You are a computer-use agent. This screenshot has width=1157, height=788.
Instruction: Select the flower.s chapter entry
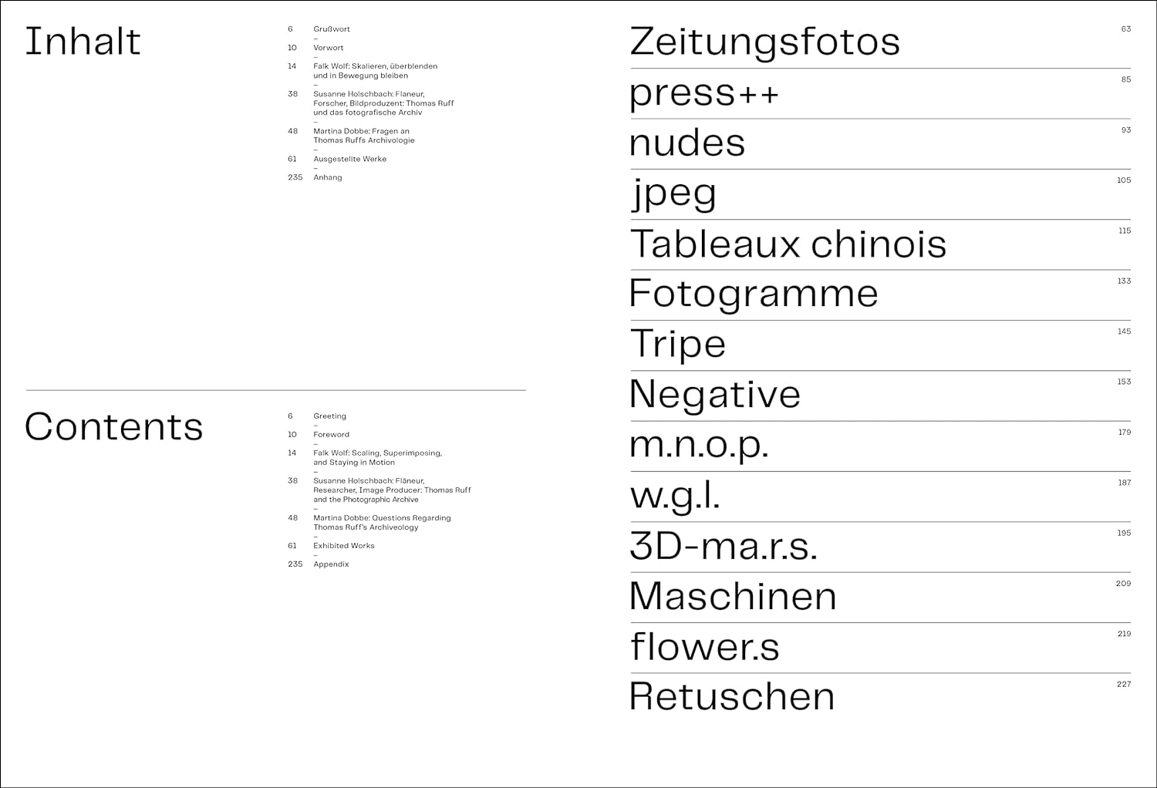click(x=704, y=646)
